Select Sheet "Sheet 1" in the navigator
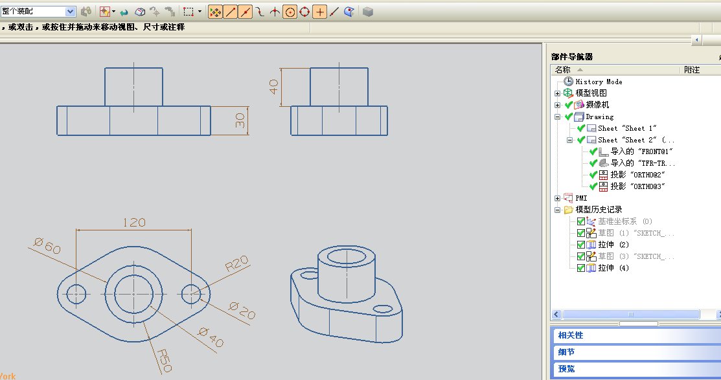The image size is (721, 380). (x=626, y=128)
